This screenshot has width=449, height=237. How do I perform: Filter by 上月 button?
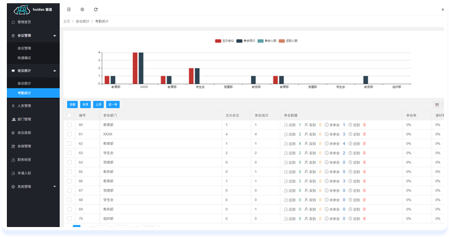(99, 105)
